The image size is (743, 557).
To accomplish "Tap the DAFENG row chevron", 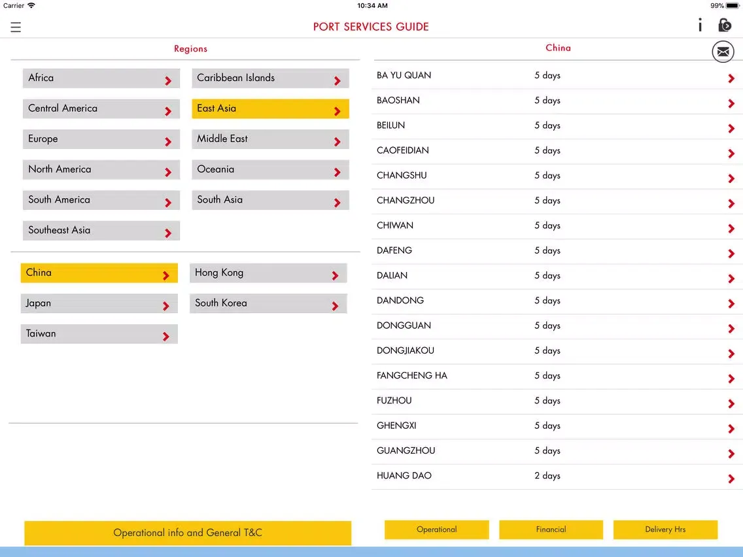I will click(x=731, y=254).
